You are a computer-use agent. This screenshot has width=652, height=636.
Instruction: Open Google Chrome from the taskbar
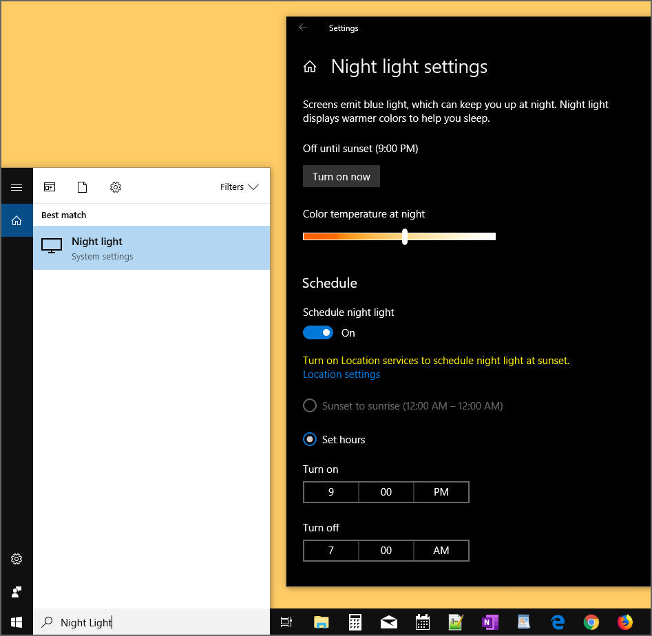591,622
